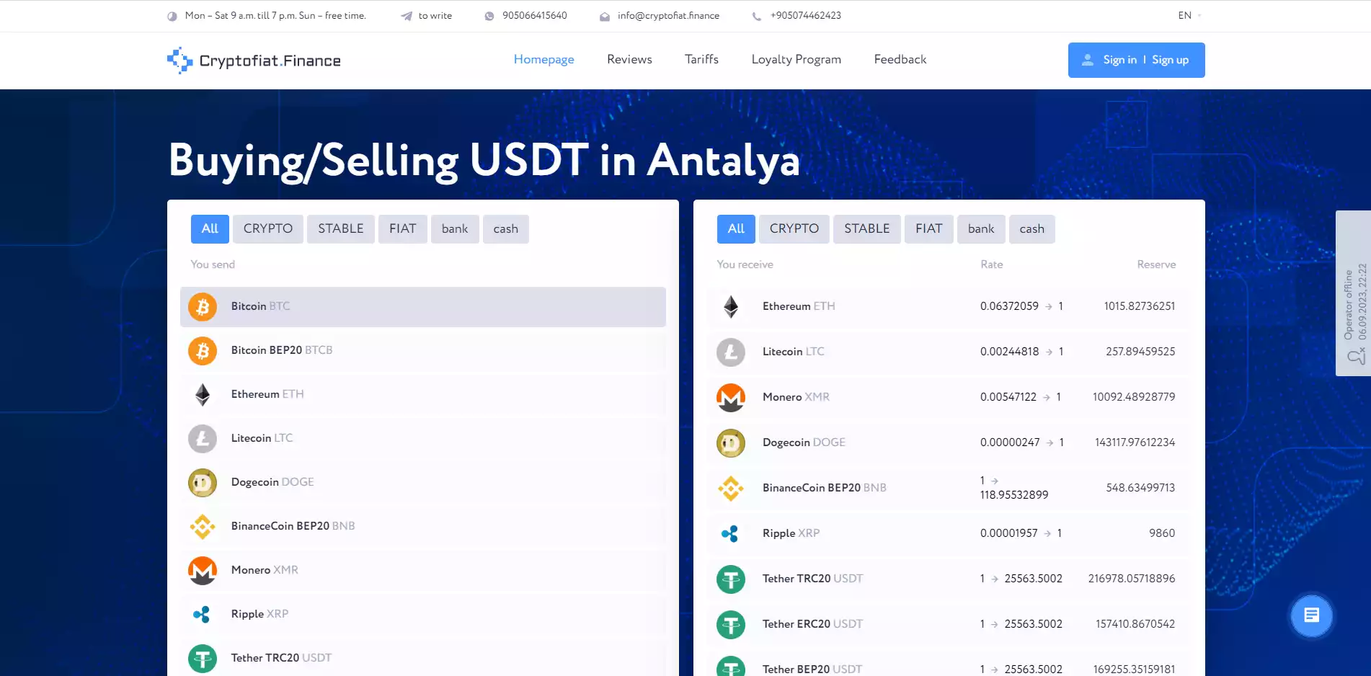Viewport: 1371px width, 676px height.
Task: Click the Ethereum rate 0.06372059
Action: 1009,306
